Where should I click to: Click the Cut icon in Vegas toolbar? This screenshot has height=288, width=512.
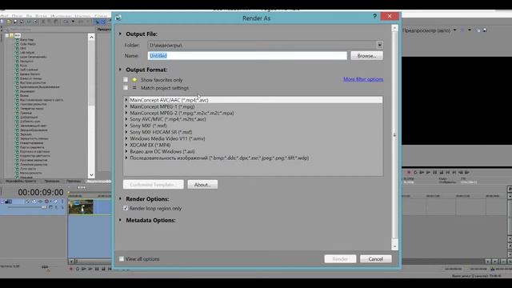coord(42,22)
